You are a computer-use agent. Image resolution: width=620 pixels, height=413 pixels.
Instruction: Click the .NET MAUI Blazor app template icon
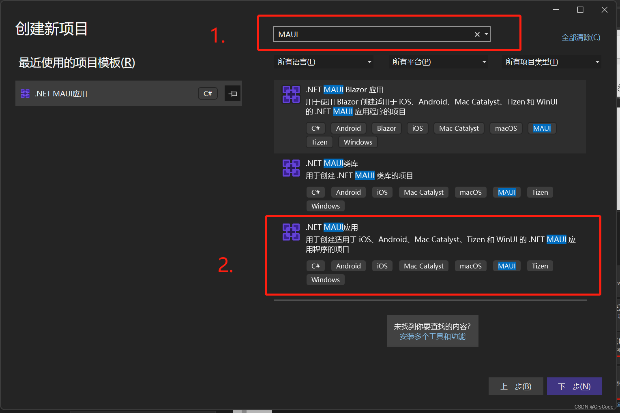click(x=291, y=94)
